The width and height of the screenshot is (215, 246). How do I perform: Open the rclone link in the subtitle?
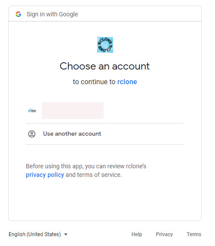127,82
